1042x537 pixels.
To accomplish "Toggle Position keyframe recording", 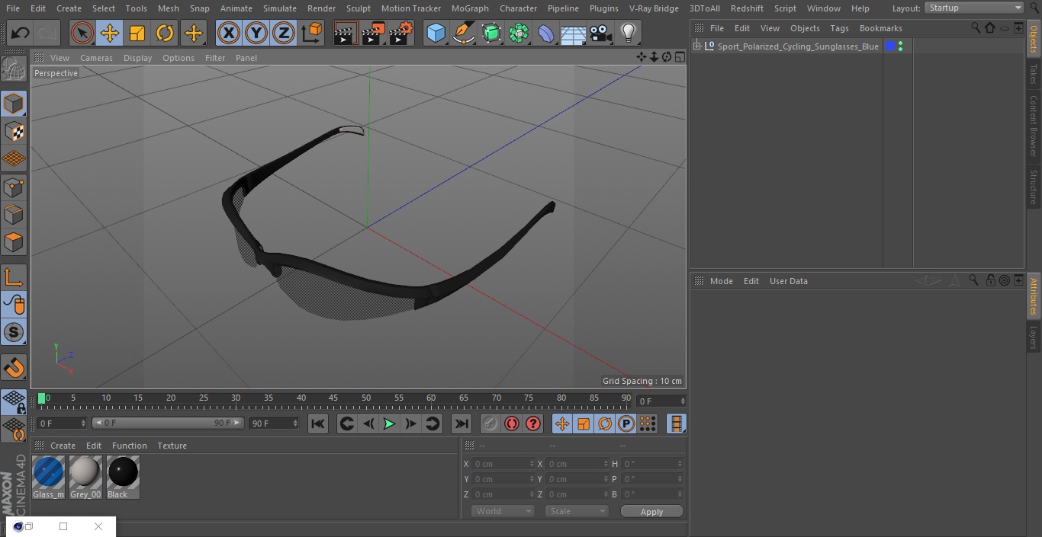I will (562, 424).
